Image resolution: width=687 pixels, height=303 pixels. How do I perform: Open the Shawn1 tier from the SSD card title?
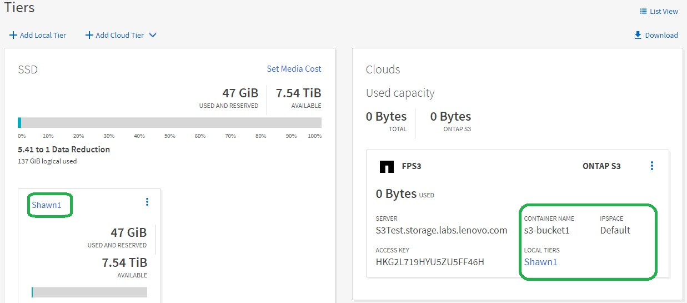point(46,205)
